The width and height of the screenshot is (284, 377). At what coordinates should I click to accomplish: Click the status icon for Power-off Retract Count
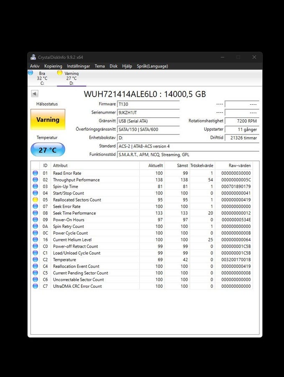(35, 246)
